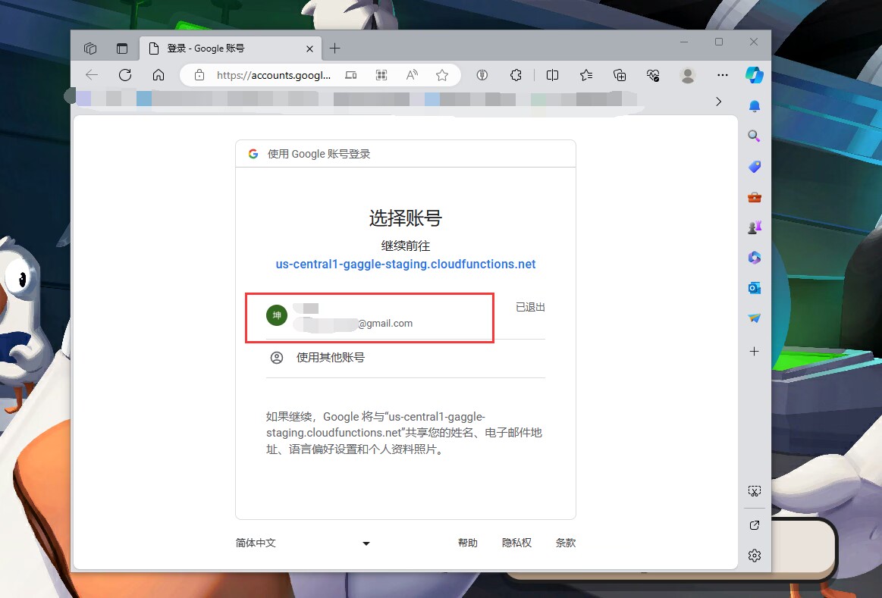Focus the accounts.google address bar

click(274, 75)
